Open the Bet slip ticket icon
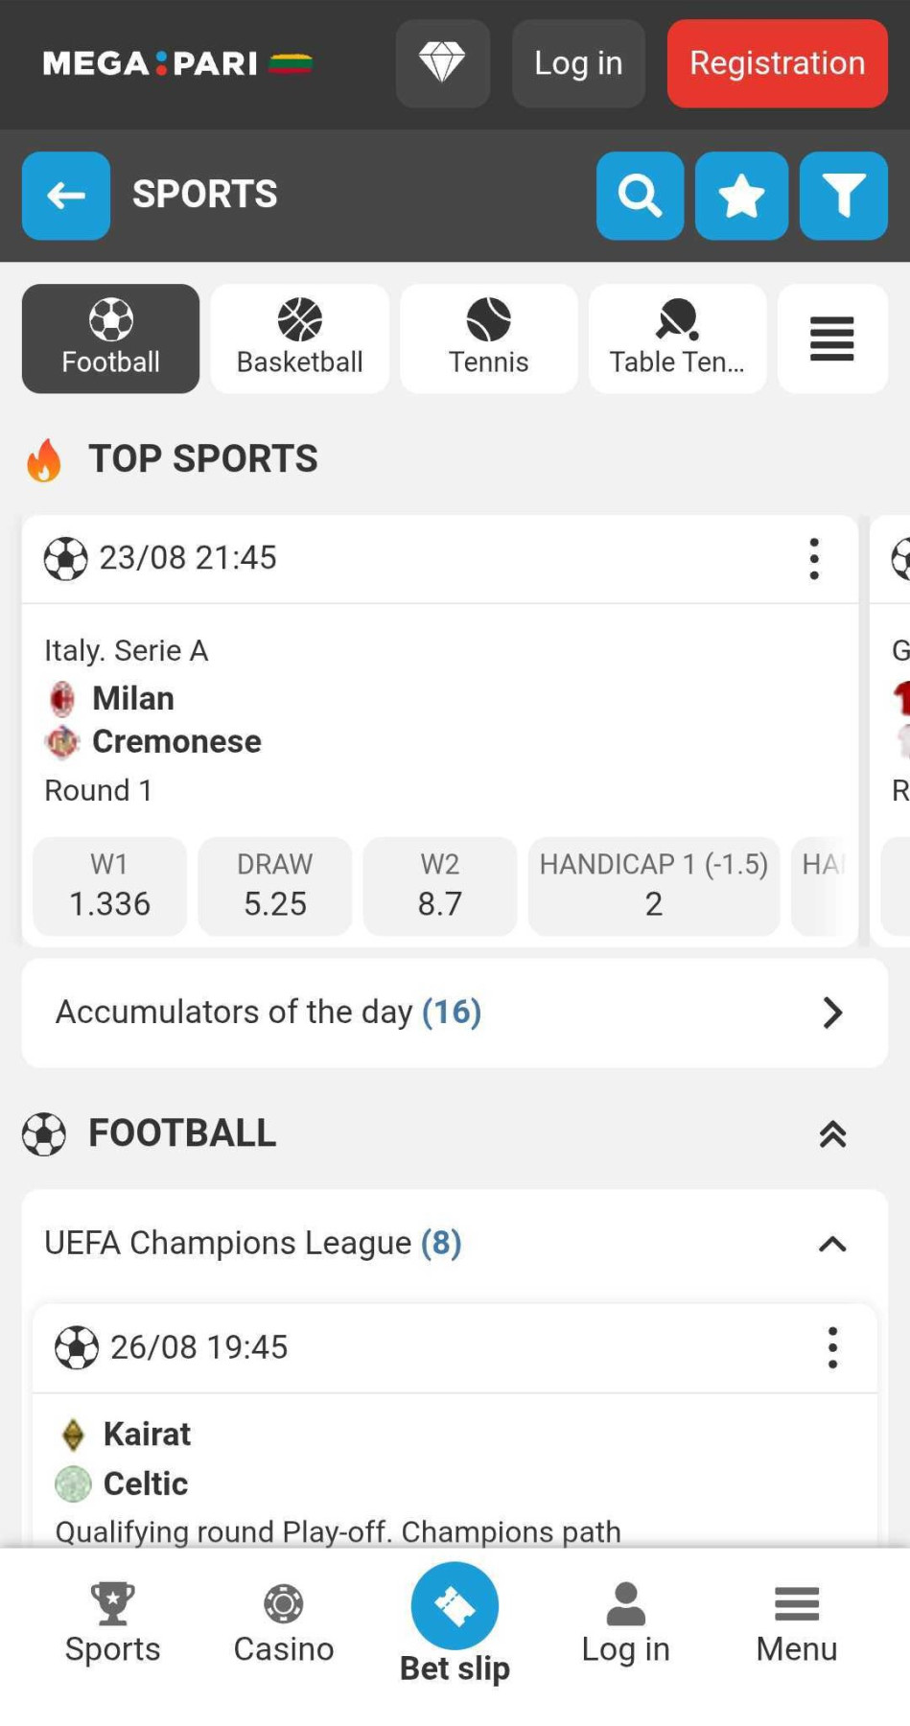The image size is (910, 1726). point(455,1606)
